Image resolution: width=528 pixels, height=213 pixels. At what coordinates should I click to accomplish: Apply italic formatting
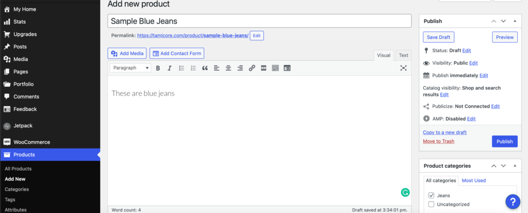[169, 68]
